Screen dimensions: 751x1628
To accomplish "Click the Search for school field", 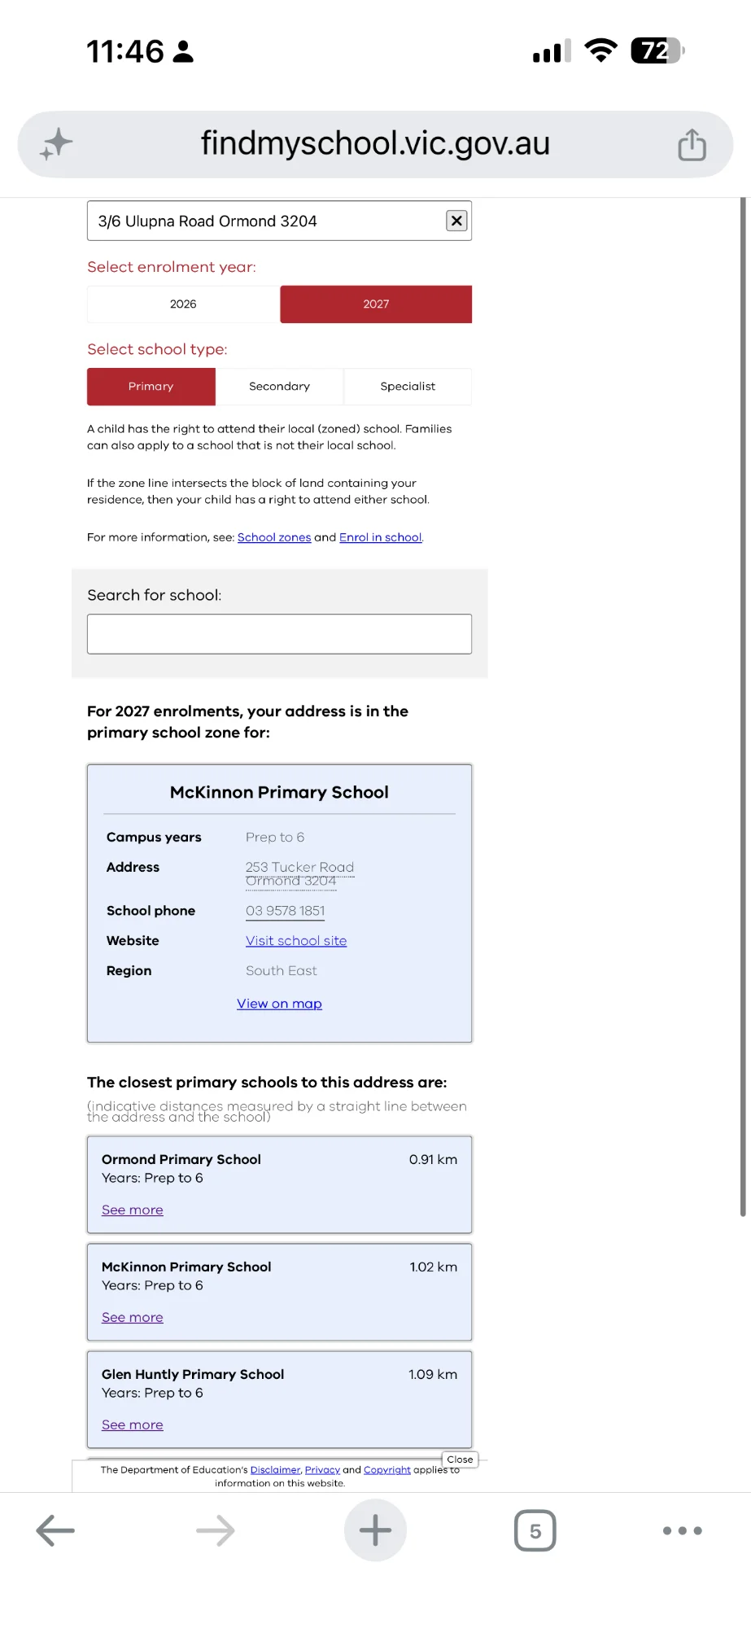I will pos(279,634).
